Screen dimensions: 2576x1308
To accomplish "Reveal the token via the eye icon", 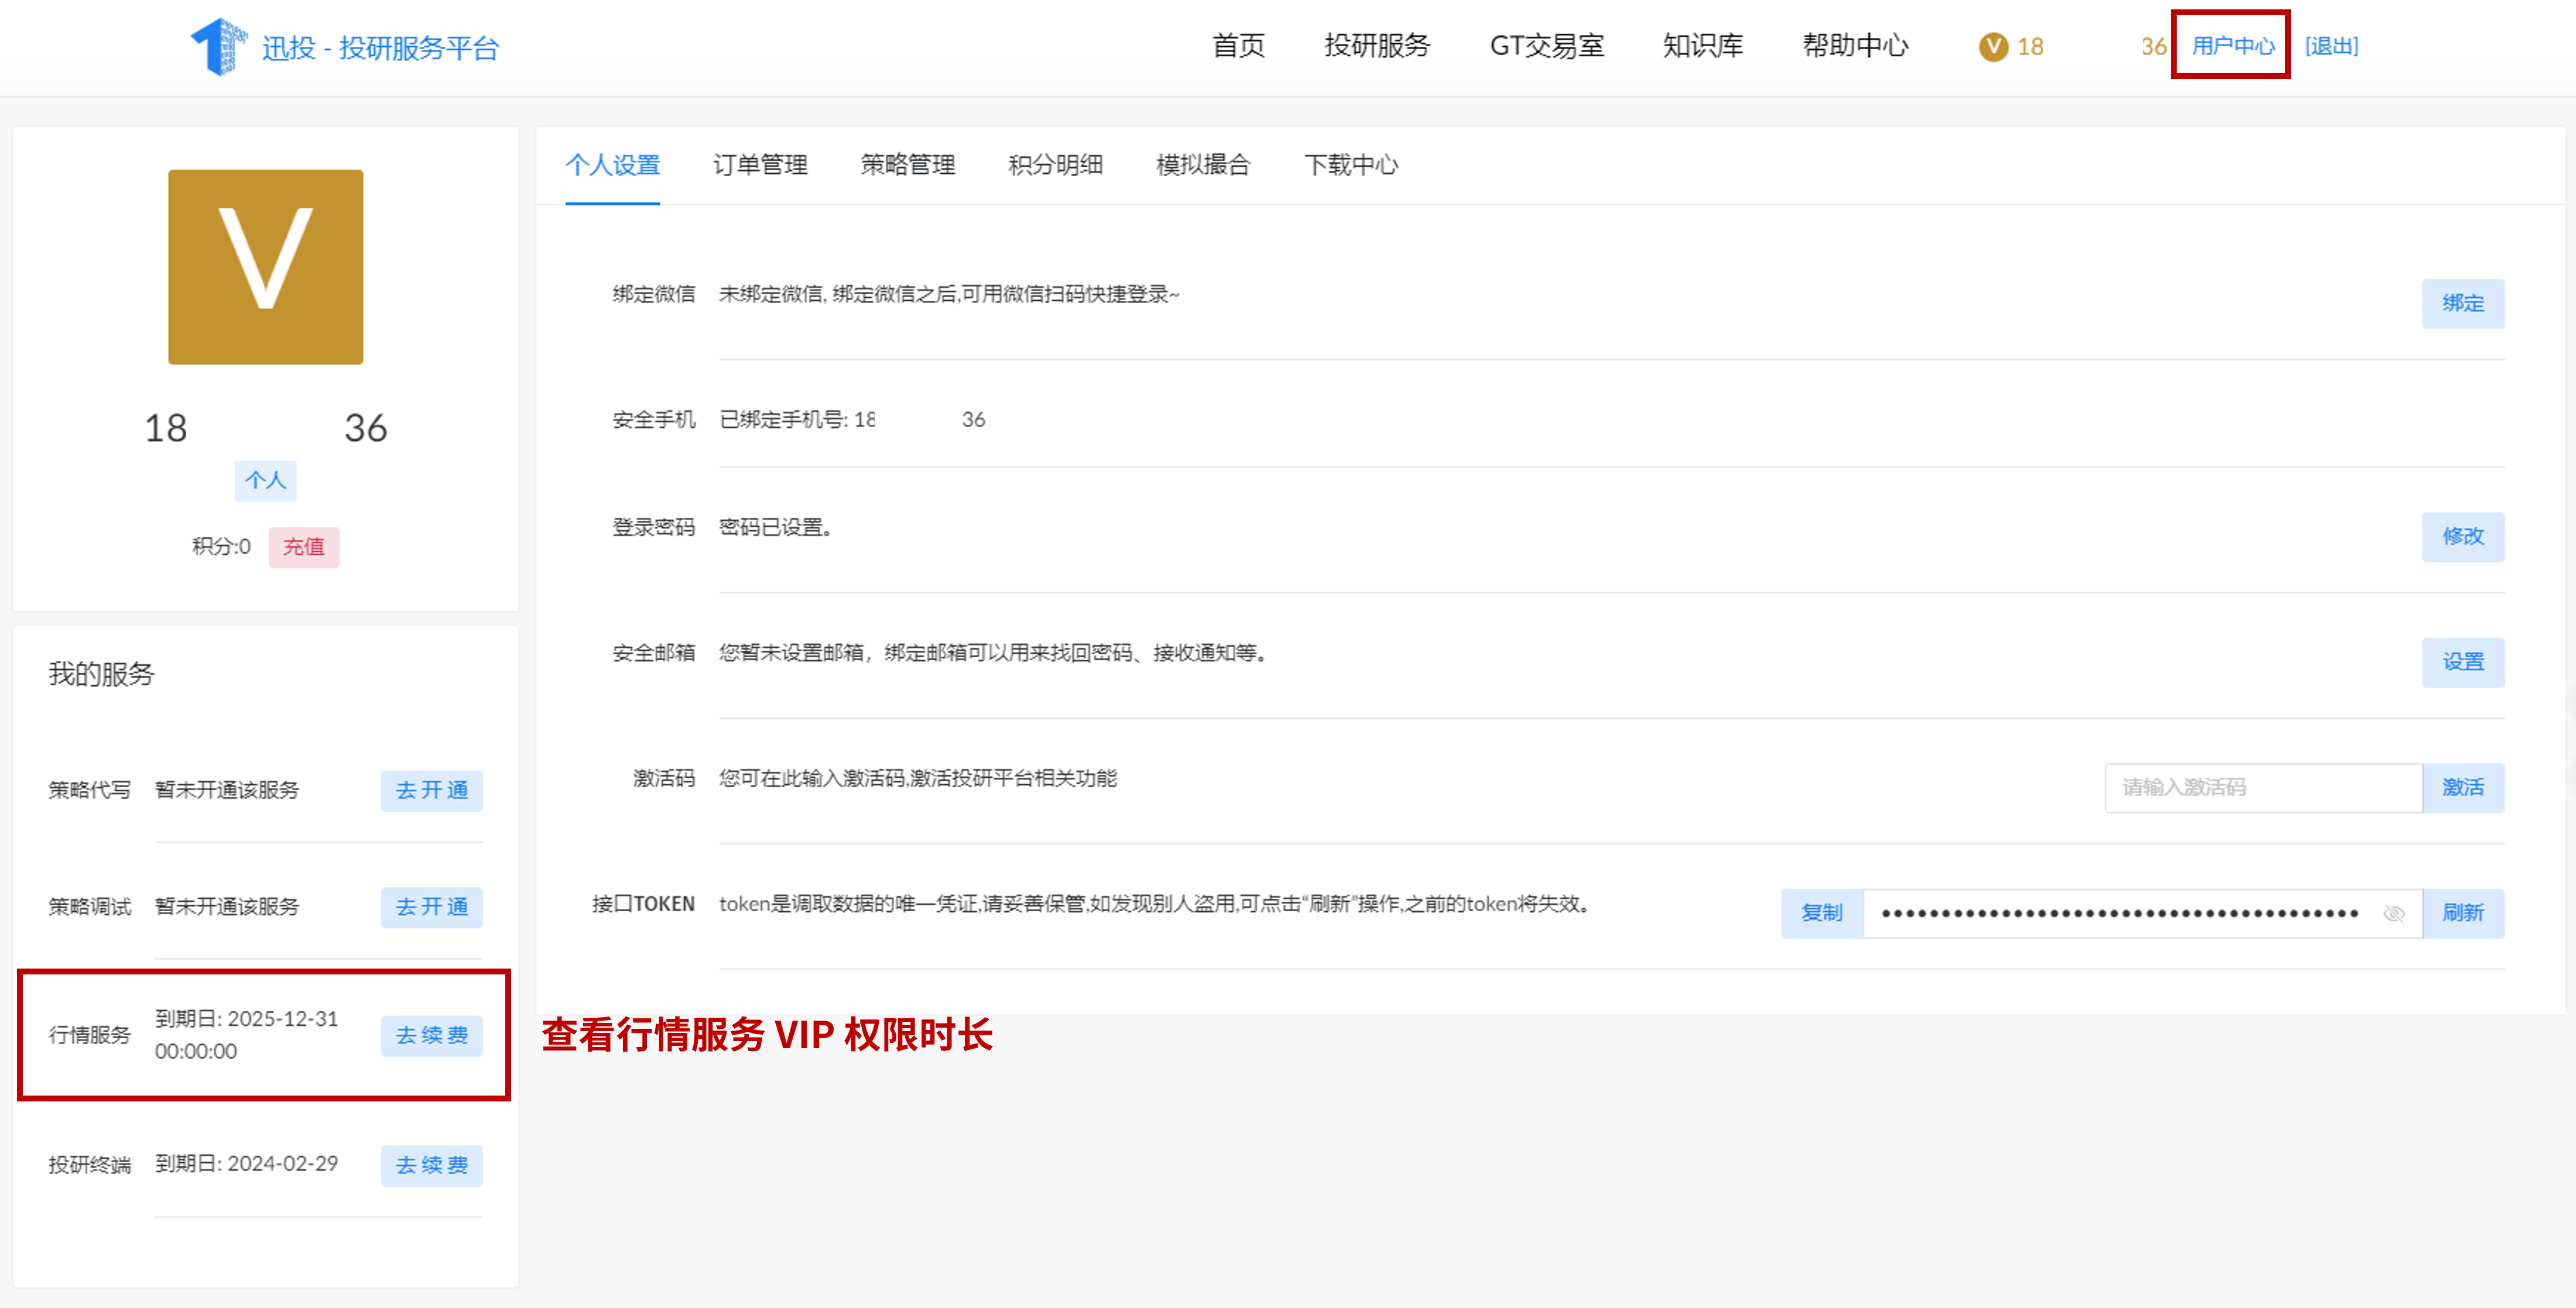I will (x=2393, y=913).
